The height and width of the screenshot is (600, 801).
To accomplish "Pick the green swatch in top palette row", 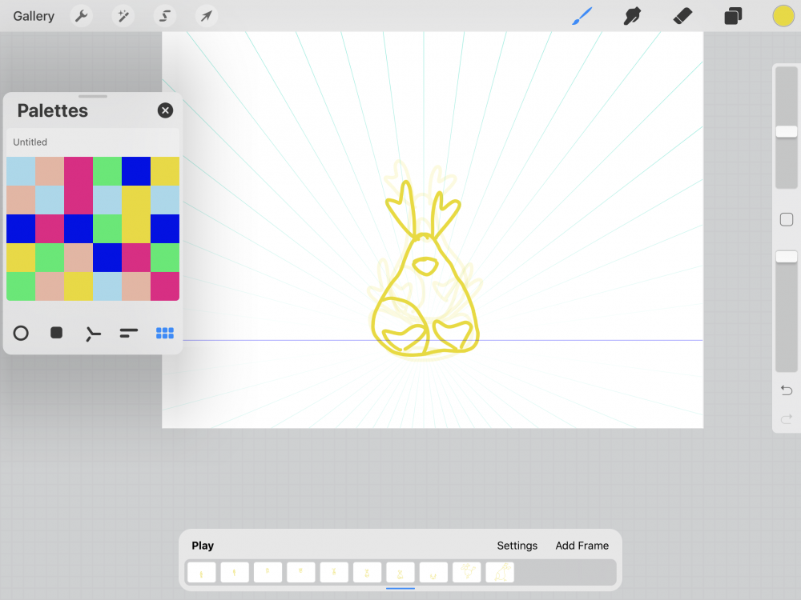I will pos(107,171).
